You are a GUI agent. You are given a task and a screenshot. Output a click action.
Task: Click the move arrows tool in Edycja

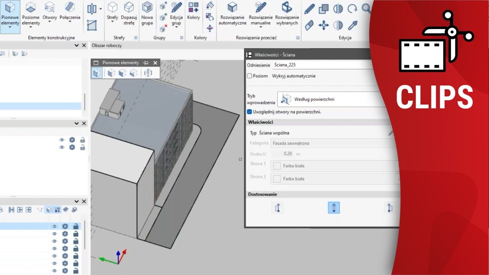coord(324,25)
